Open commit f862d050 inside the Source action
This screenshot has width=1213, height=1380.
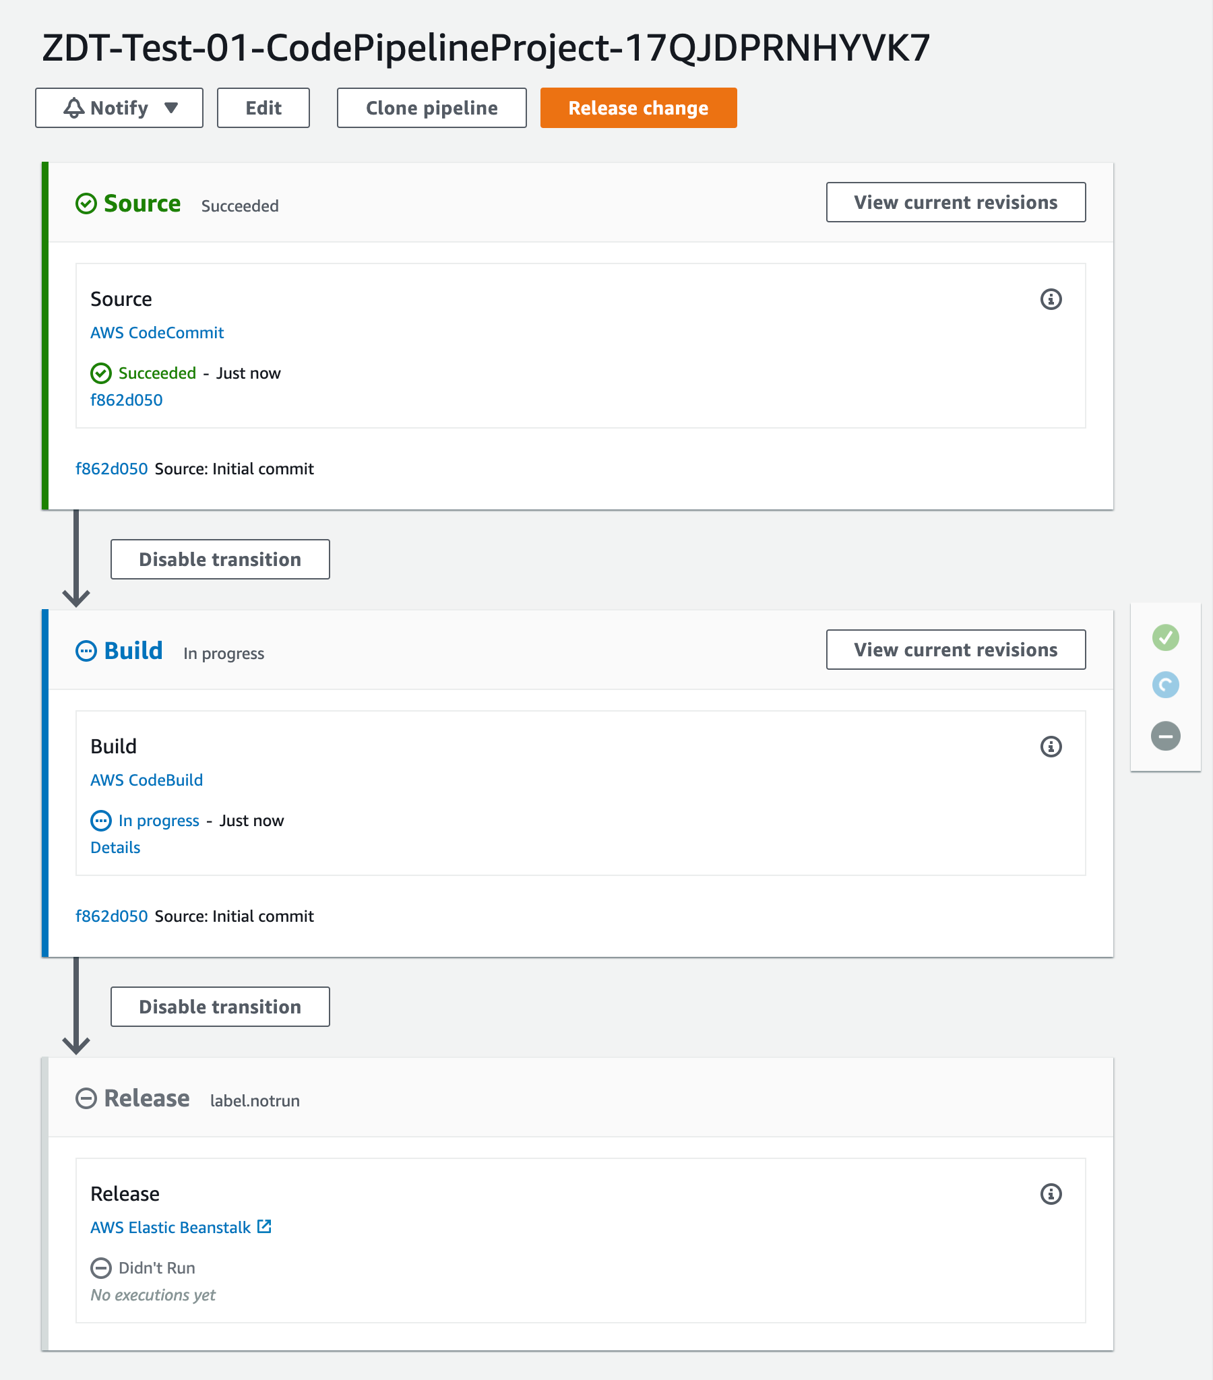[x=127, y=400]
